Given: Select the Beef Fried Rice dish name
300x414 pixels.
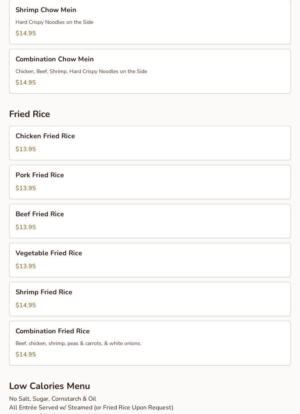Looking at the screenshot, I should 40,214.
